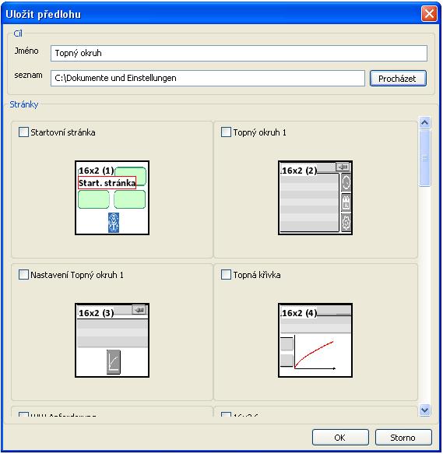Tick the Startovní stránka checkbox
The width and height of the screenshot is (443, 454).
[23, 132]
